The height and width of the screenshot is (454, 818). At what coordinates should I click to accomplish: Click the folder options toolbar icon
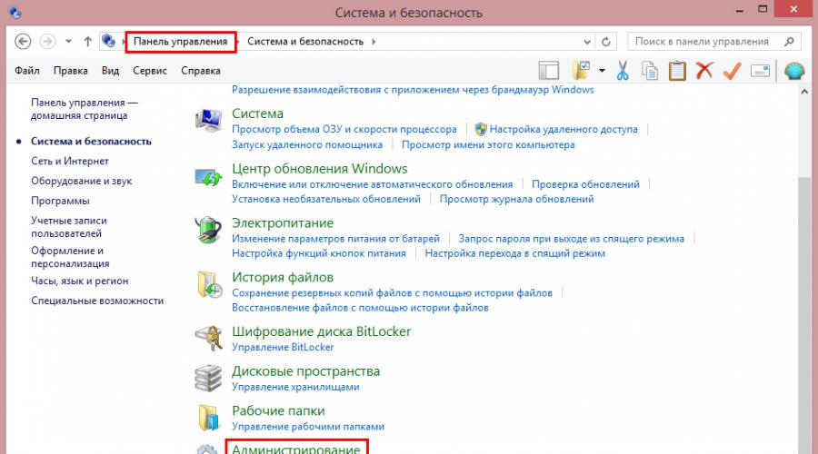pyautogui.click(x=581, y=70)
